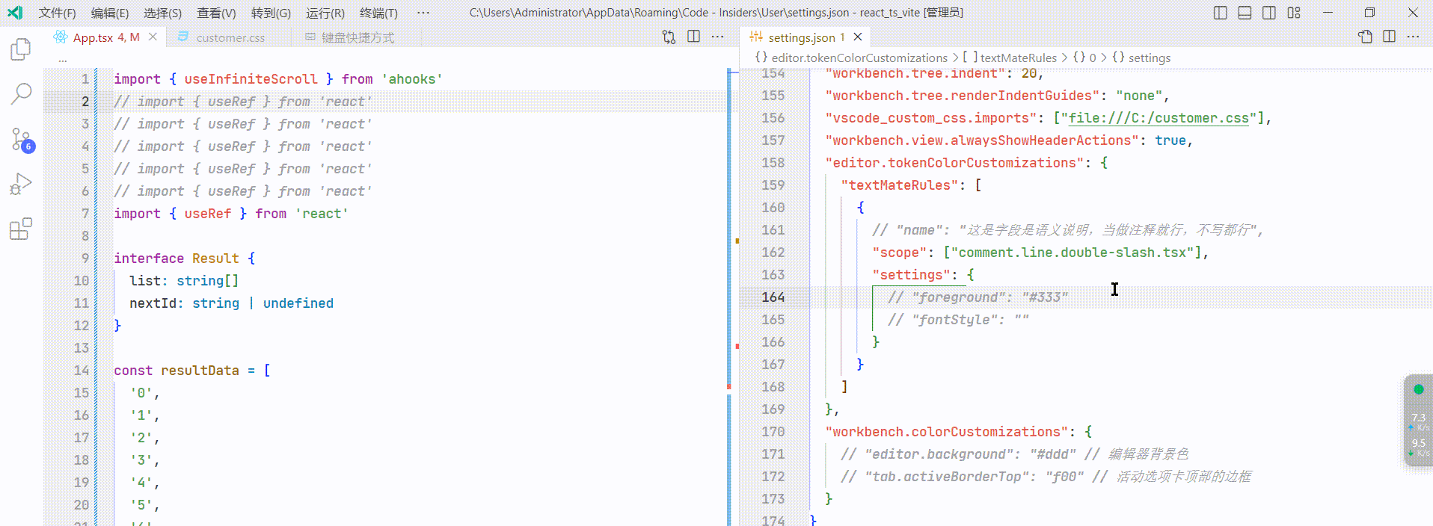Open the 终端(T) menu
1433x526 pixels.
point(378,13)
